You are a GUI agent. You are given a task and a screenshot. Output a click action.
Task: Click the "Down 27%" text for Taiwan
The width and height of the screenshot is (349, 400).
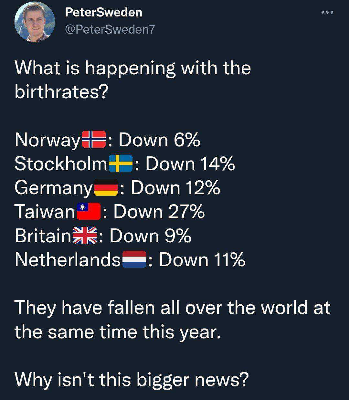tap(159, 211)
